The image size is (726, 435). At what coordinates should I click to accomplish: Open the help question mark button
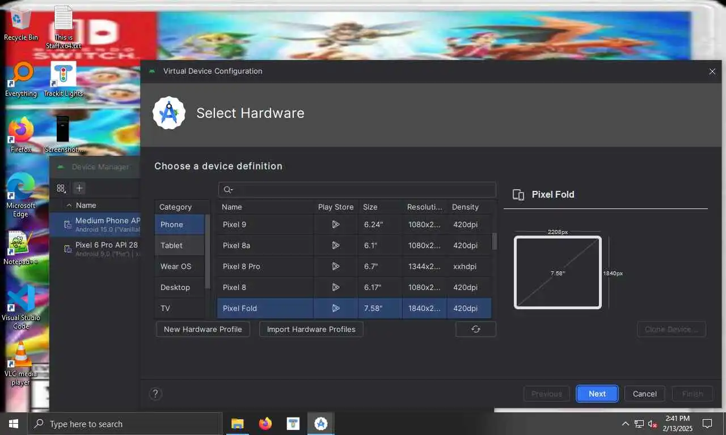[155, 394]
